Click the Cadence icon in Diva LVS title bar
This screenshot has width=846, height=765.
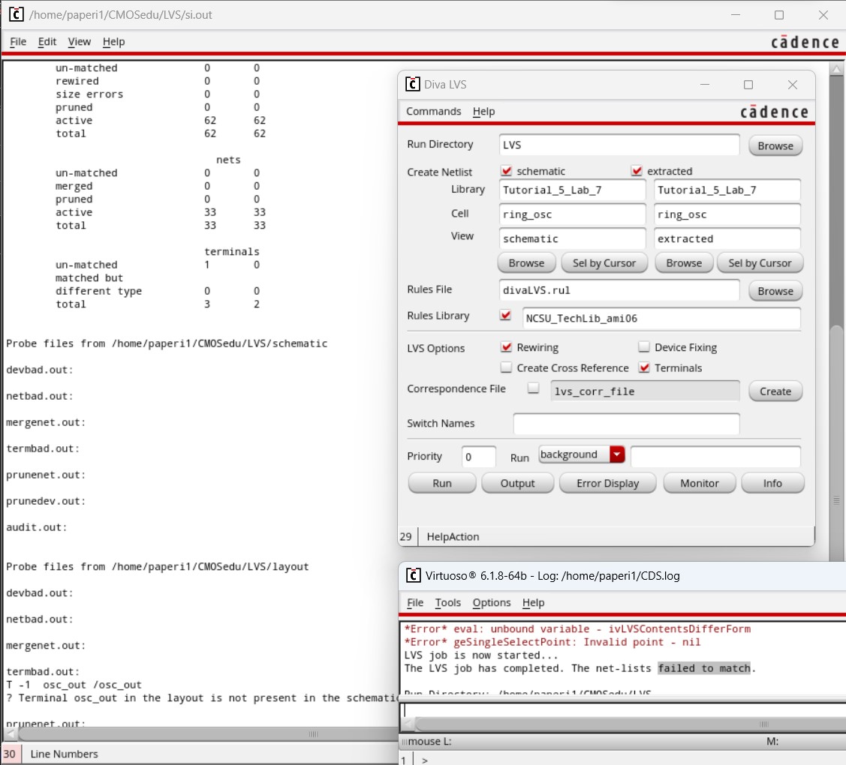click(x=412, y=85)
